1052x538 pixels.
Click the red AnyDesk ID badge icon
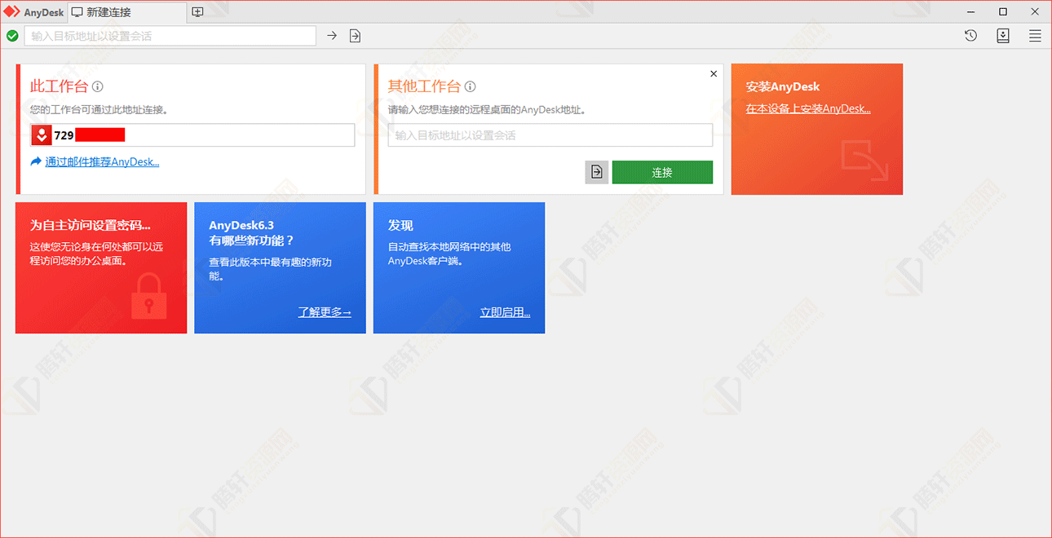(41, 134)
